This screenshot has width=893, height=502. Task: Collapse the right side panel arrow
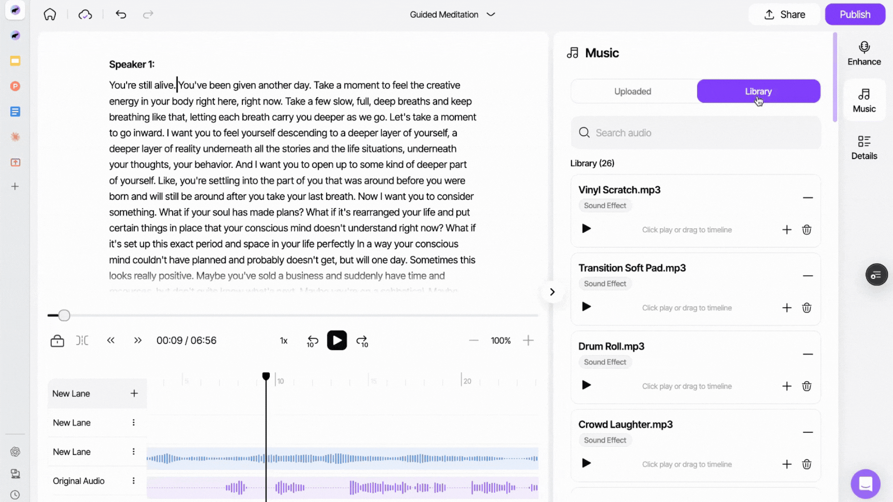[x=552, y=292]
